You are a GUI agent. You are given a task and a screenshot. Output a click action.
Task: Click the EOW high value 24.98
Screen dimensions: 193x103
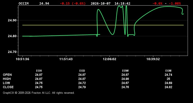[x=125, y=79]
